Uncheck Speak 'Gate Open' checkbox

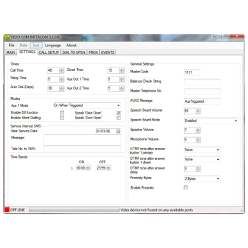pos(118,113)
